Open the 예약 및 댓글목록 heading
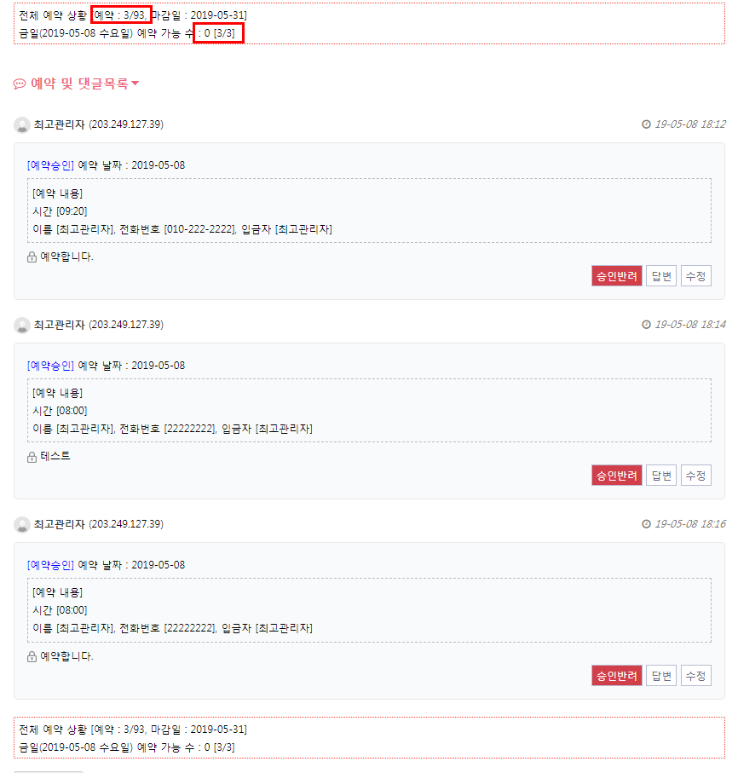Image resolution: width=738 pixels, height=773 pixels. click(79, 84)
